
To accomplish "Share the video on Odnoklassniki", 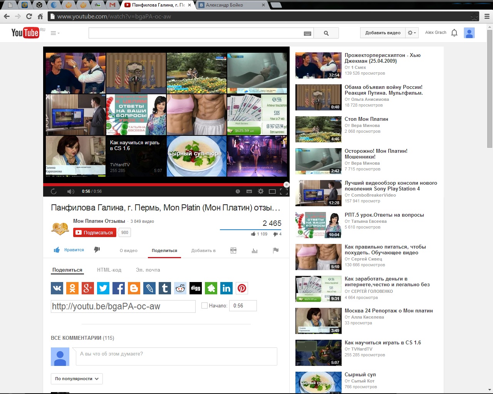I will click(x=72, y=288).
